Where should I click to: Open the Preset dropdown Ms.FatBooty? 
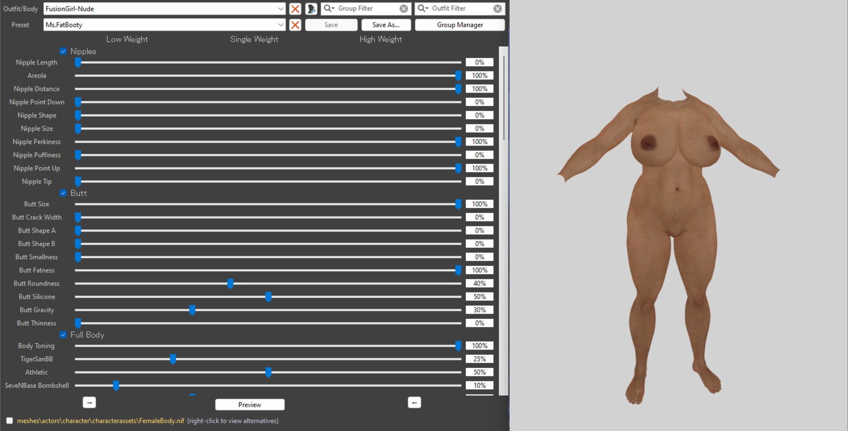(x=164, y=25)
